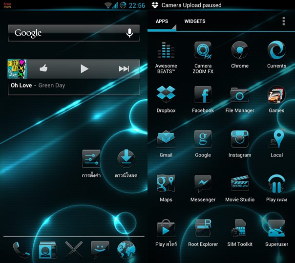Screen dimensions: 295x263
Task: Start voice search with microphone
Action: point(129,33)
